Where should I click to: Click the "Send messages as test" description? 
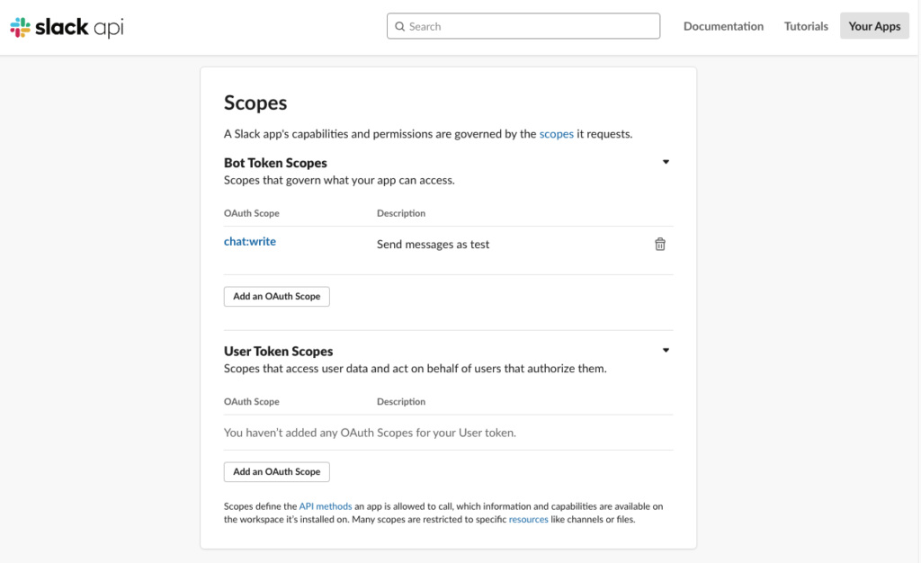pos(433,245)
